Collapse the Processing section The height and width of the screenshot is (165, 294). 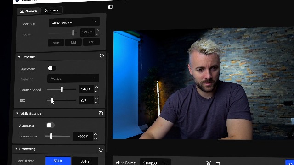[x=16, y=149]
